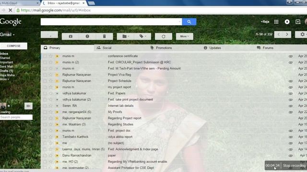Image resolution: width=307 pixels, height=172 pixels.
Task: Click the share plus box icon
Action: point(298,21)
